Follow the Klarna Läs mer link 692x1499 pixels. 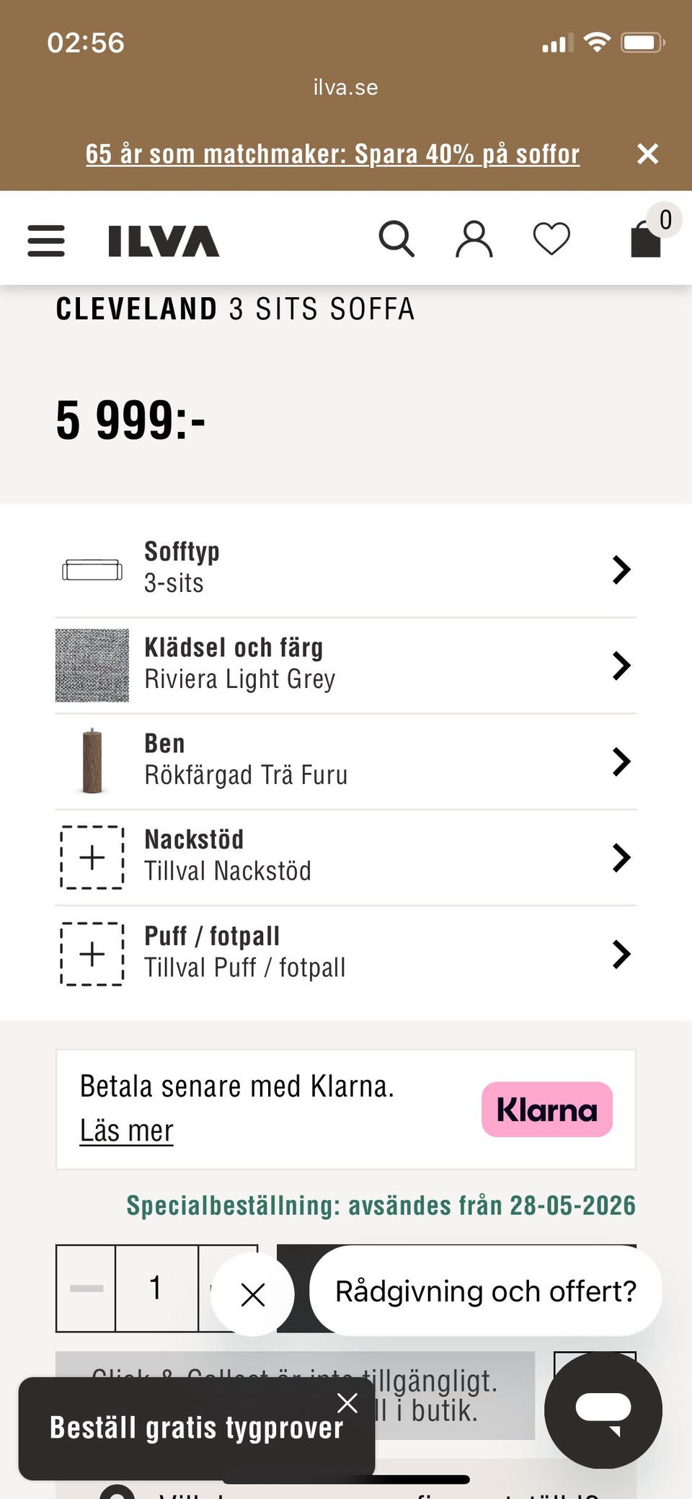click(x=126, y=1131)
